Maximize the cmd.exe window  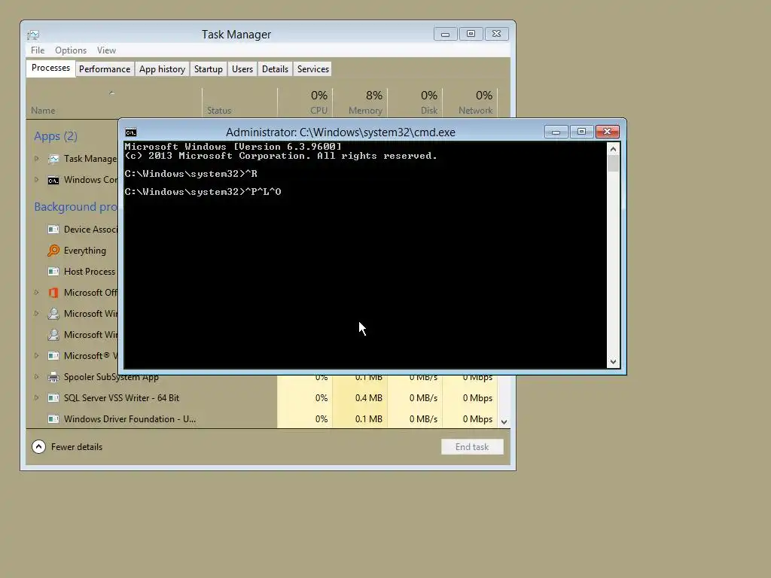pyautogui.click(x=582, y=132)
